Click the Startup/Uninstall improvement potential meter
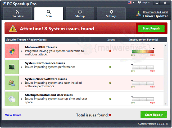 click(143, 99)
